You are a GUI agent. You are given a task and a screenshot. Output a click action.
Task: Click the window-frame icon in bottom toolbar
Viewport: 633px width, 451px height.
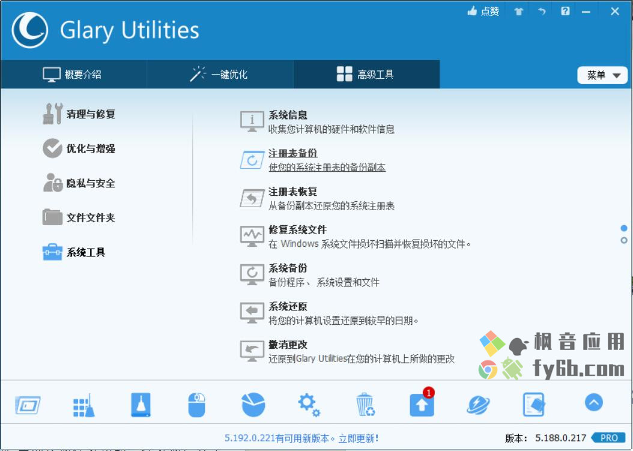tap(28, 405)
